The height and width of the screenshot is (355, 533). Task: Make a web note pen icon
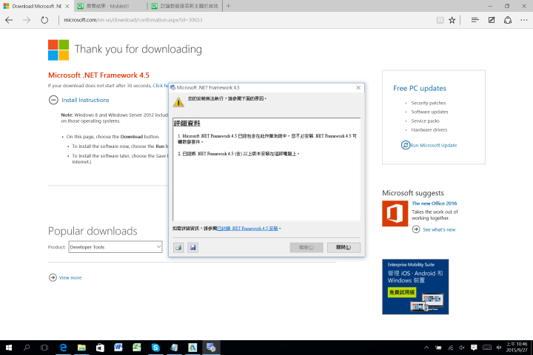tap(492, 20)
